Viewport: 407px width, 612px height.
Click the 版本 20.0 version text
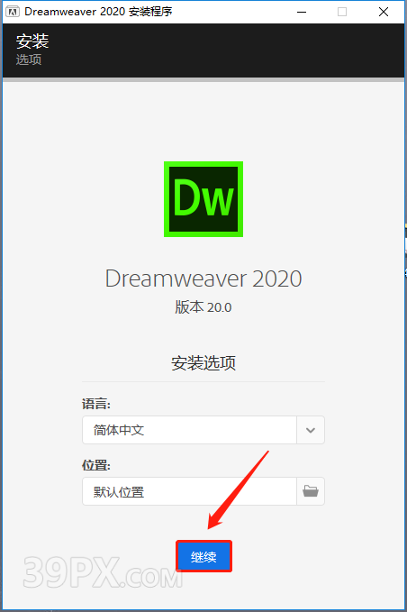[203, 307]
